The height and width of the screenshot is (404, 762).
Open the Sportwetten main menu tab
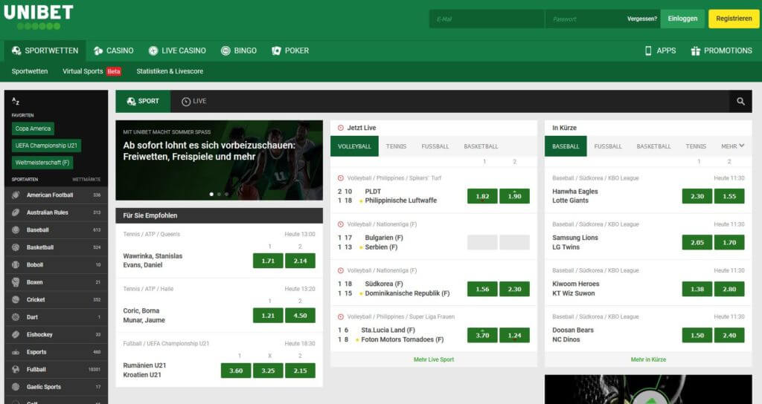45,50
